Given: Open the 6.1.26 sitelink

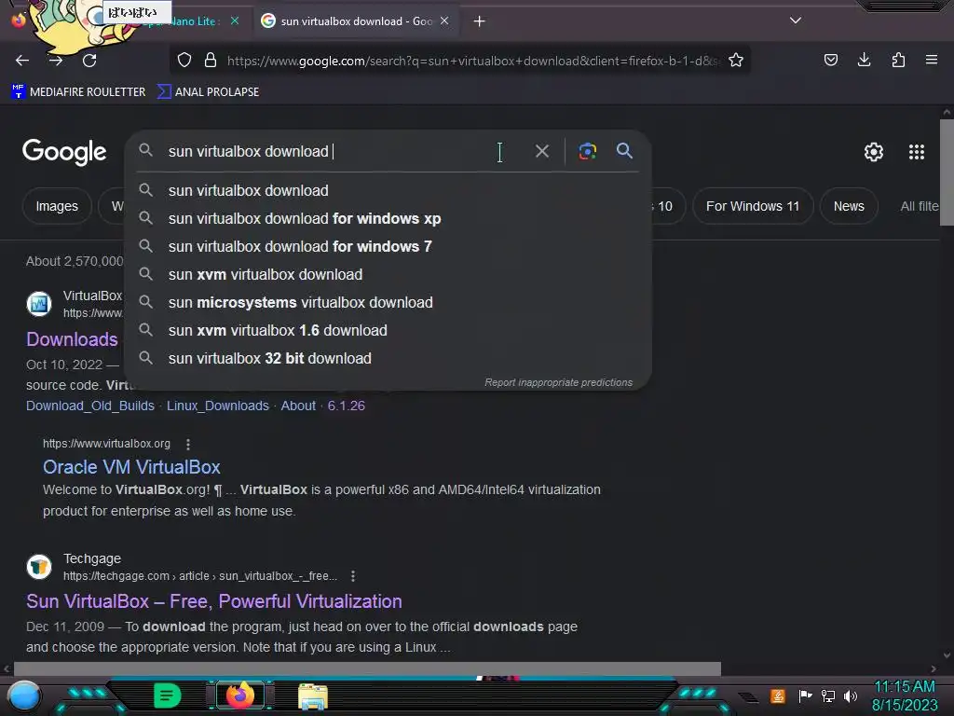Looking at the screenshot, I should (347, 406).
